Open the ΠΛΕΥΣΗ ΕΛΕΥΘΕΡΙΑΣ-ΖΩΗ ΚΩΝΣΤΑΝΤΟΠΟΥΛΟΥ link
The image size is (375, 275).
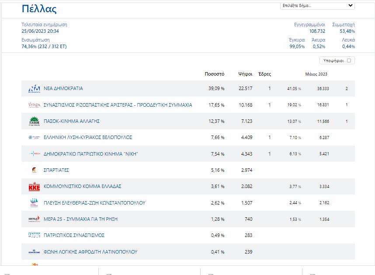[x=94, y=203]
